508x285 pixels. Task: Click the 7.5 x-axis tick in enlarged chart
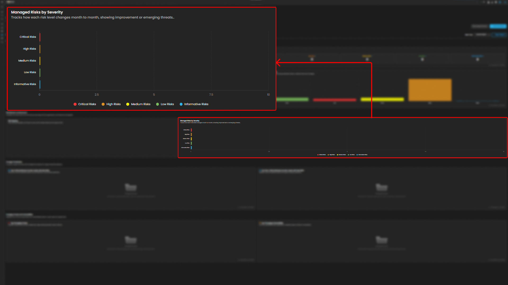point(211,95)
